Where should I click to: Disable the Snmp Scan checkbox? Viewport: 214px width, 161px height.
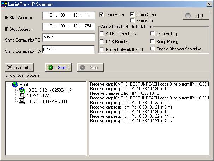pyautogui.click(x=132, y=14)
